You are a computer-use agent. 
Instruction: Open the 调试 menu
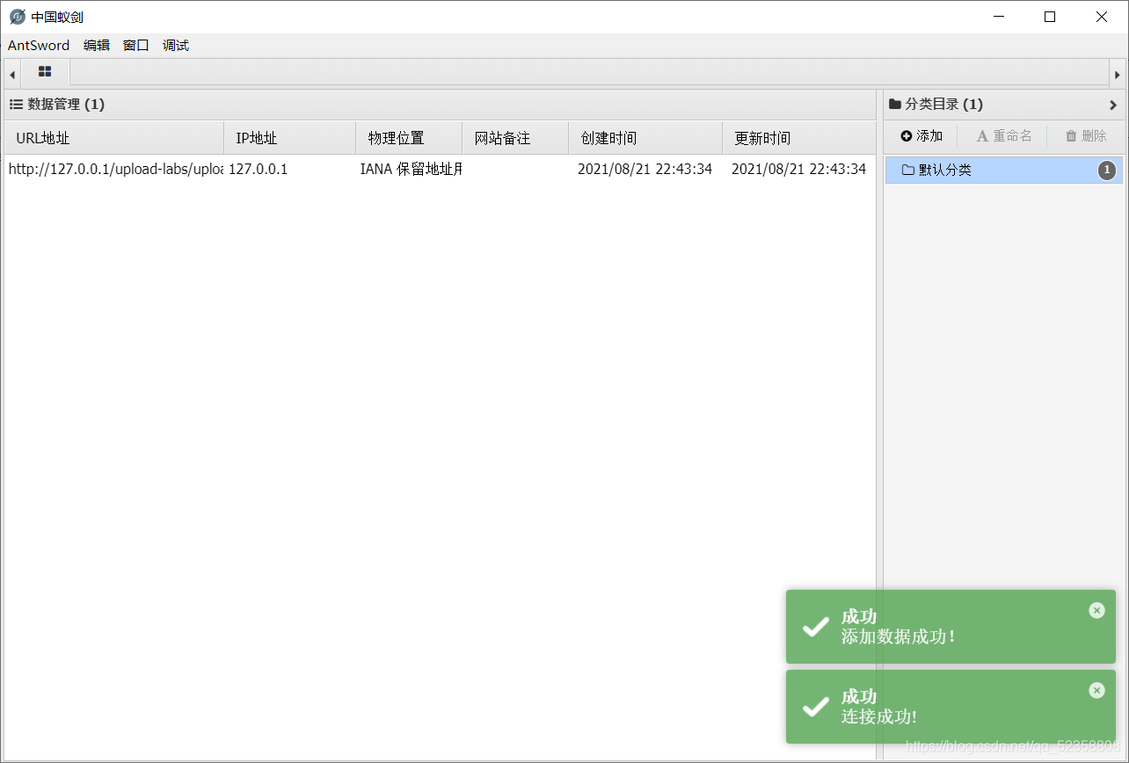(x=176, y=46)
